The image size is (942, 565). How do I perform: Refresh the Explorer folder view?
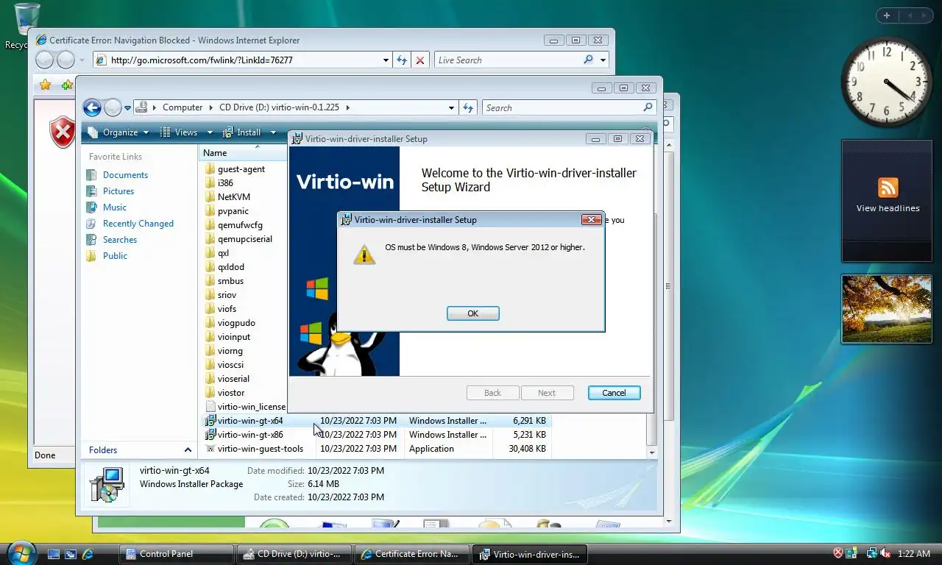click(468, 108)
